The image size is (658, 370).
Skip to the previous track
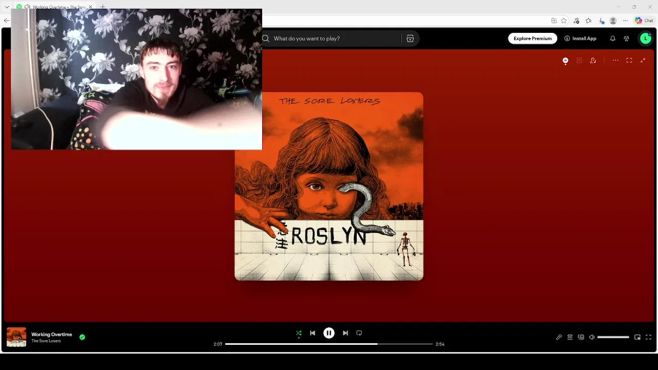pyautogui.click(x=313, y=333)
